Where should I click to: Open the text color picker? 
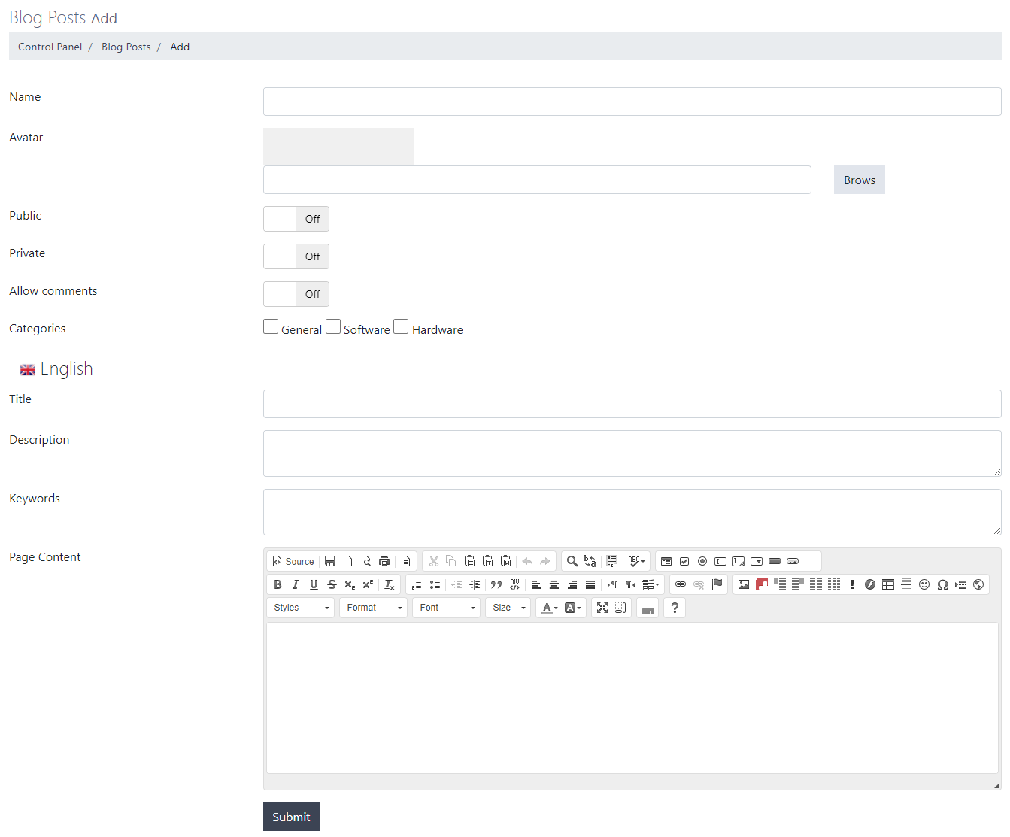[550, 608]
